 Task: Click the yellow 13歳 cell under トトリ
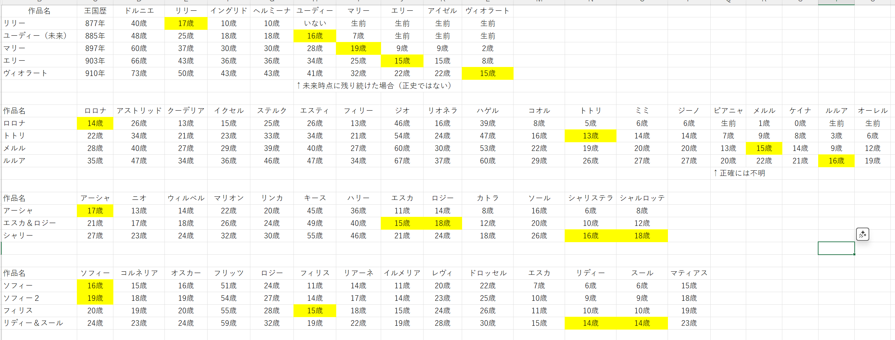pos(590,136)
